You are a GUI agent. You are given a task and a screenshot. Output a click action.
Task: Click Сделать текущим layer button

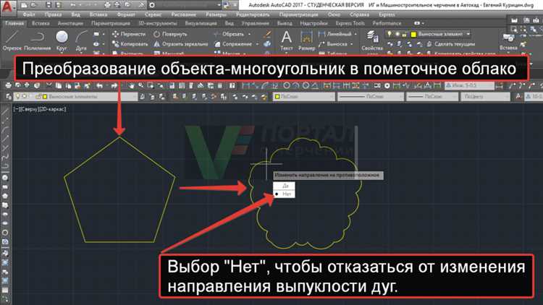point(451,44)
